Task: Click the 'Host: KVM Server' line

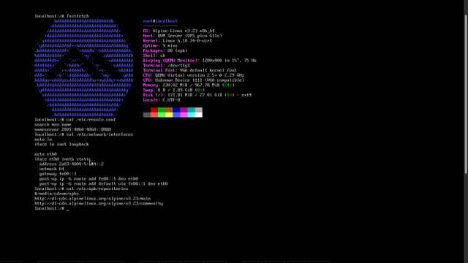Action: tap(183, 36)
